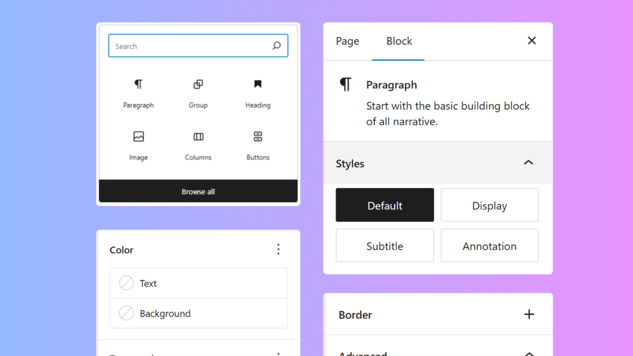Close the block settings sidebar
633x356 pixels.
tap(532, 41)
